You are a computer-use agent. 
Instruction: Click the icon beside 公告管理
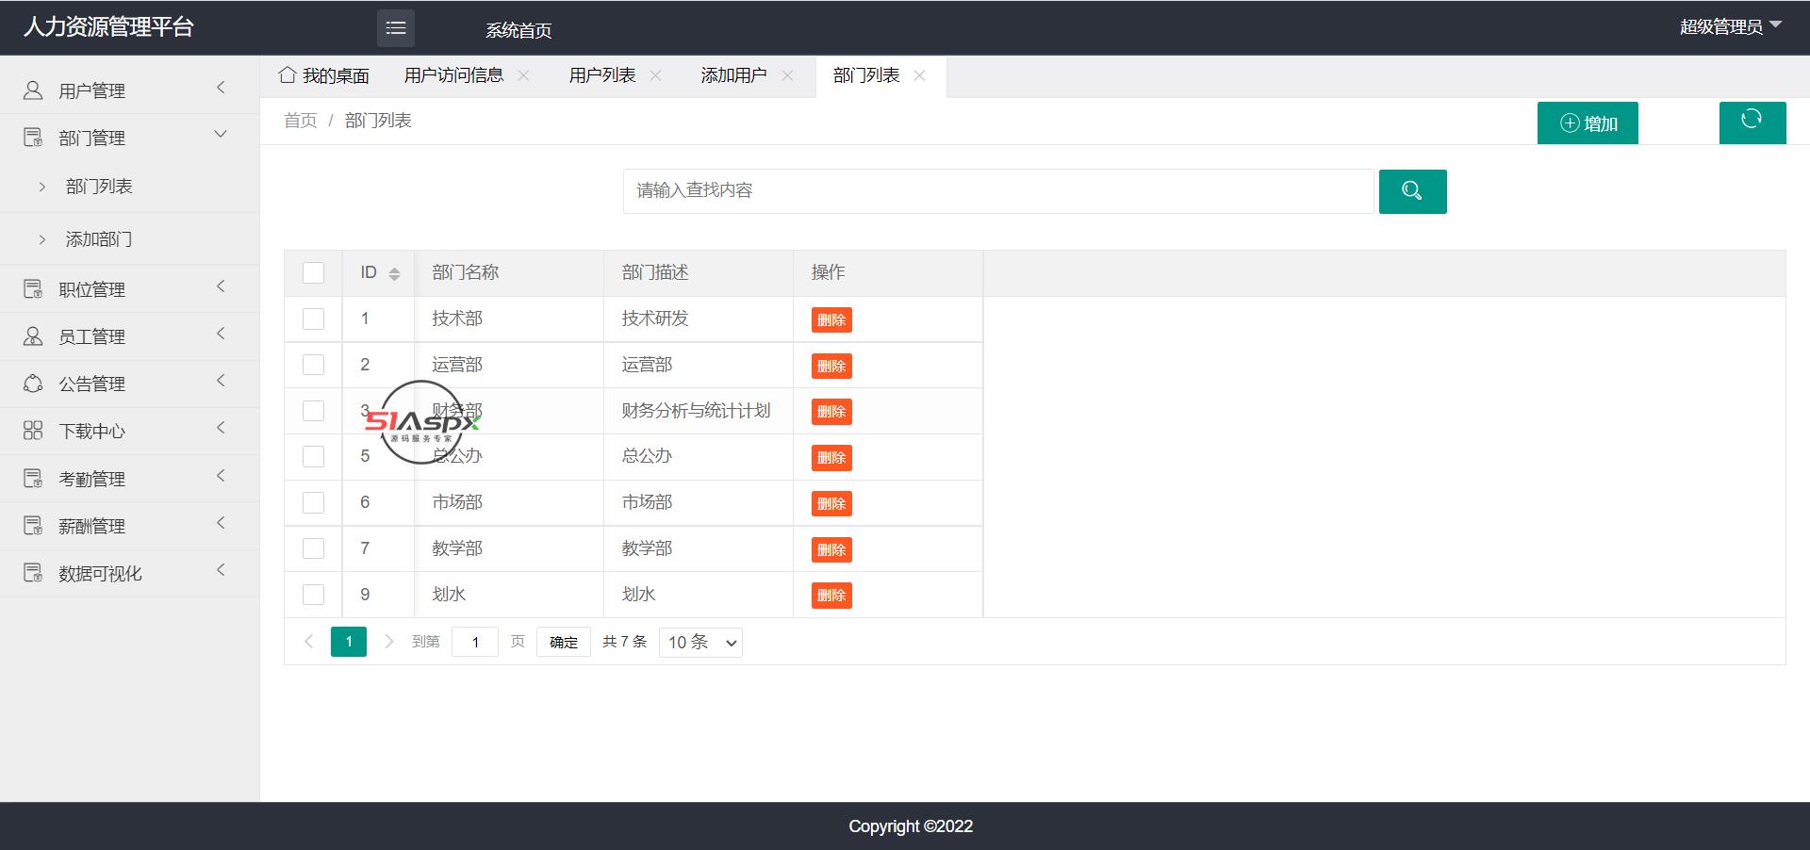33,384
